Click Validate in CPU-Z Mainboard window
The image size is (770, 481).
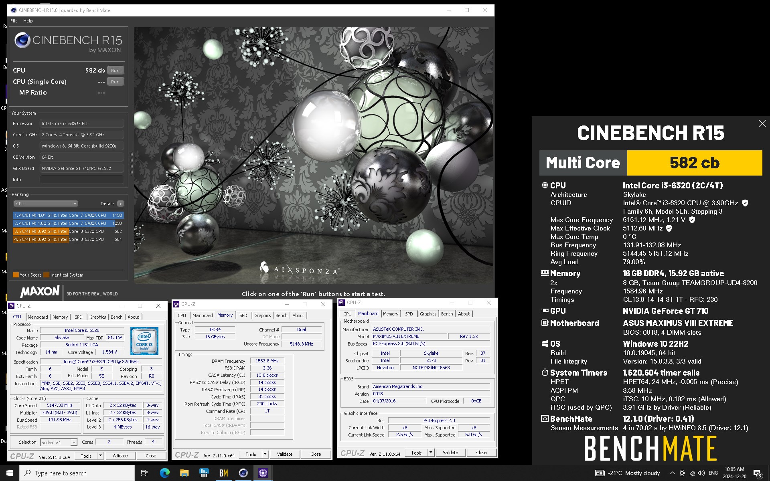point(450,453)
